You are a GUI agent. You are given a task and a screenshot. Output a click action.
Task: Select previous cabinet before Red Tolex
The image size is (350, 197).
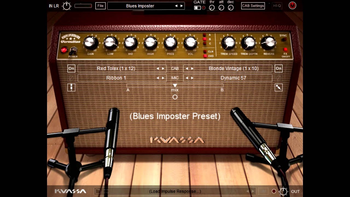pyautogui.click(x=157, y=69)
